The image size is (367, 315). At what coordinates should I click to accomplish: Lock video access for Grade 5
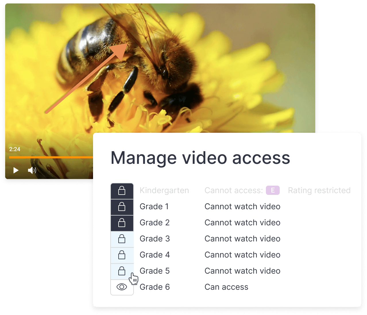pyautogui.click(x=122, y=271)
